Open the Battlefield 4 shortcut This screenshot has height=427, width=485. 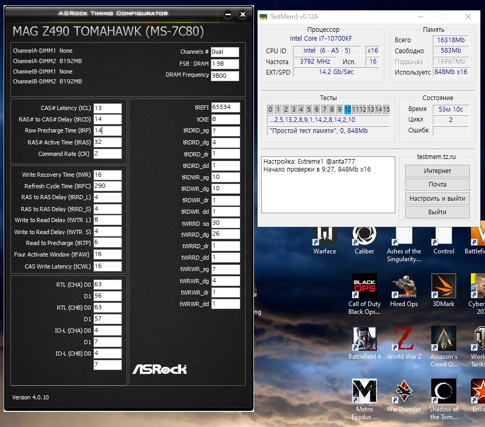pyautogui.click(x=365, y=343)
